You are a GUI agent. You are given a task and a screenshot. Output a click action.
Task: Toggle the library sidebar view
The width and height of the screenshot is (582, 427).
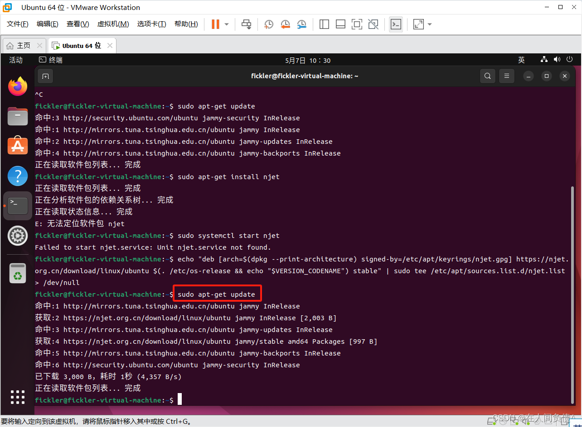(324, 24)
